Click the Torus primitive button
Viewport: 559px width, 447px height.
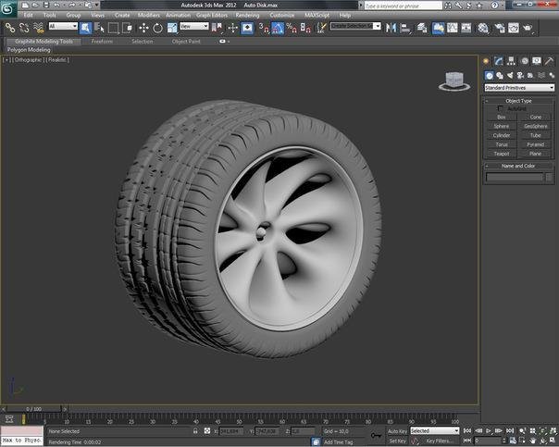[x=502, y=144]
